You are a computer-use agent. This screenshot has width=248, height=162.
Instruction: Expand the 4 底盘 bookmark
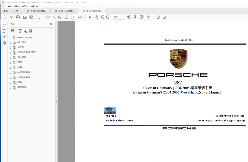(x=11, y=63)
